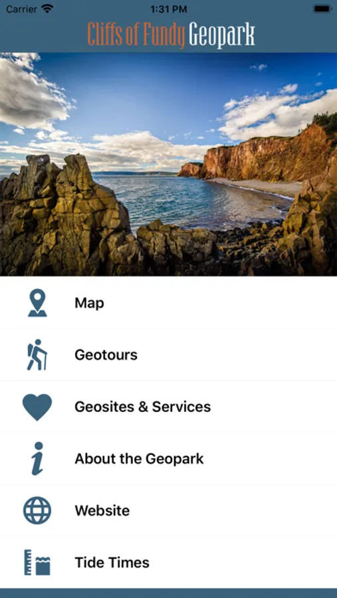The image size is (337, 598).
Task: Select Geosites & Services
Action: click(168, 407)
